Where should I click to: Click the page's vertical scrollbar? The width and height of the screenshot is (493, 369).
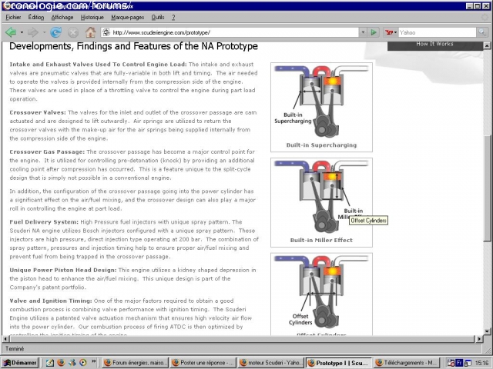[x=486, y=192]
